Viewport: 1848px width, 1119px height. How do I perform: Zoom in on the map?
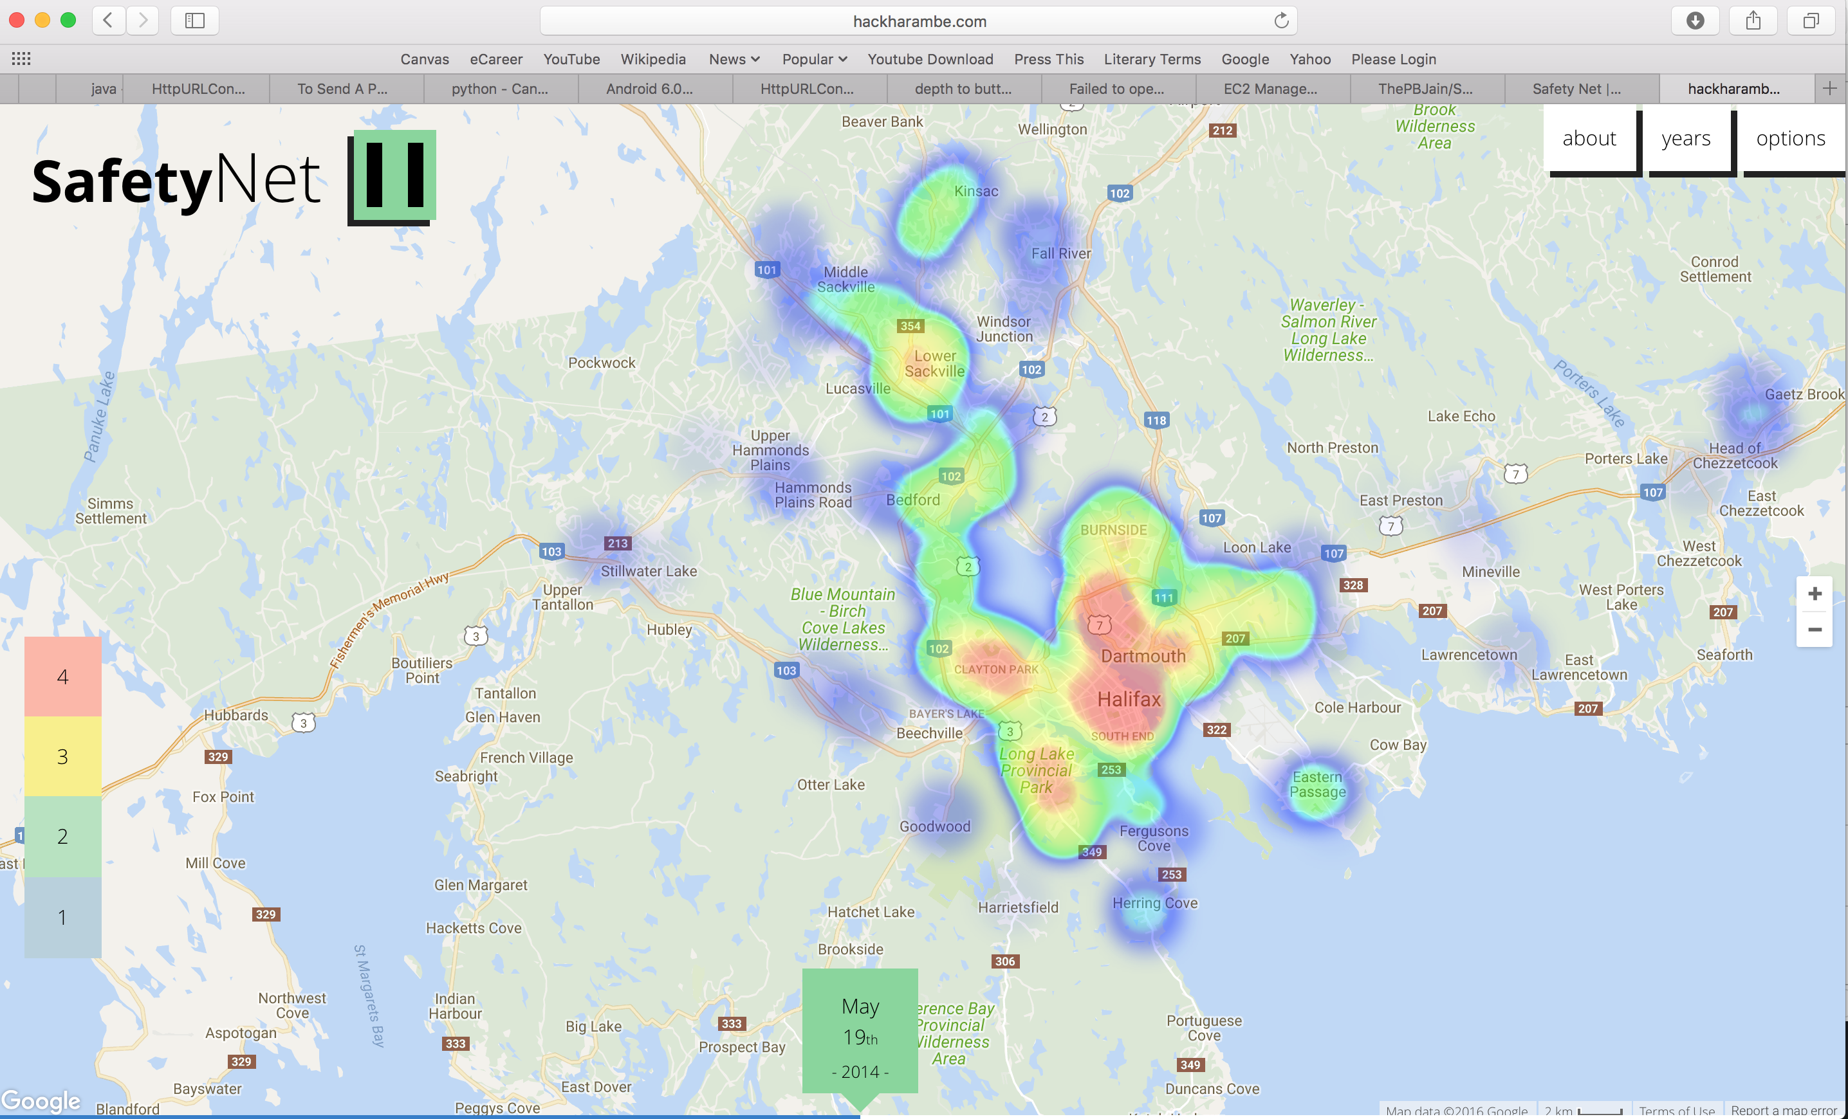point(1815,594)
